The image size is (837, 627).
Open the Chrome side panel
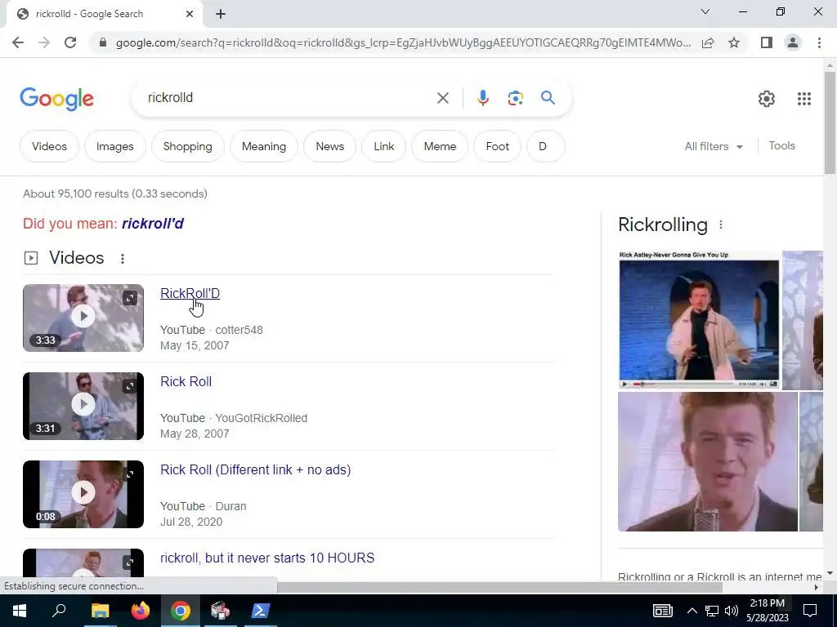coord(767,42)
